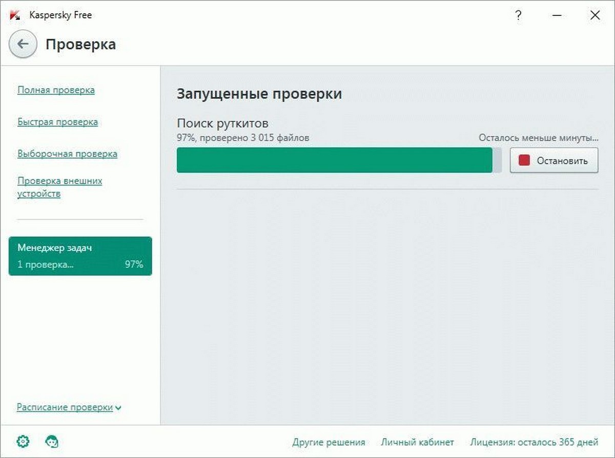Open Личный кабинет link

pyautogui.click(x=417, y=442)
